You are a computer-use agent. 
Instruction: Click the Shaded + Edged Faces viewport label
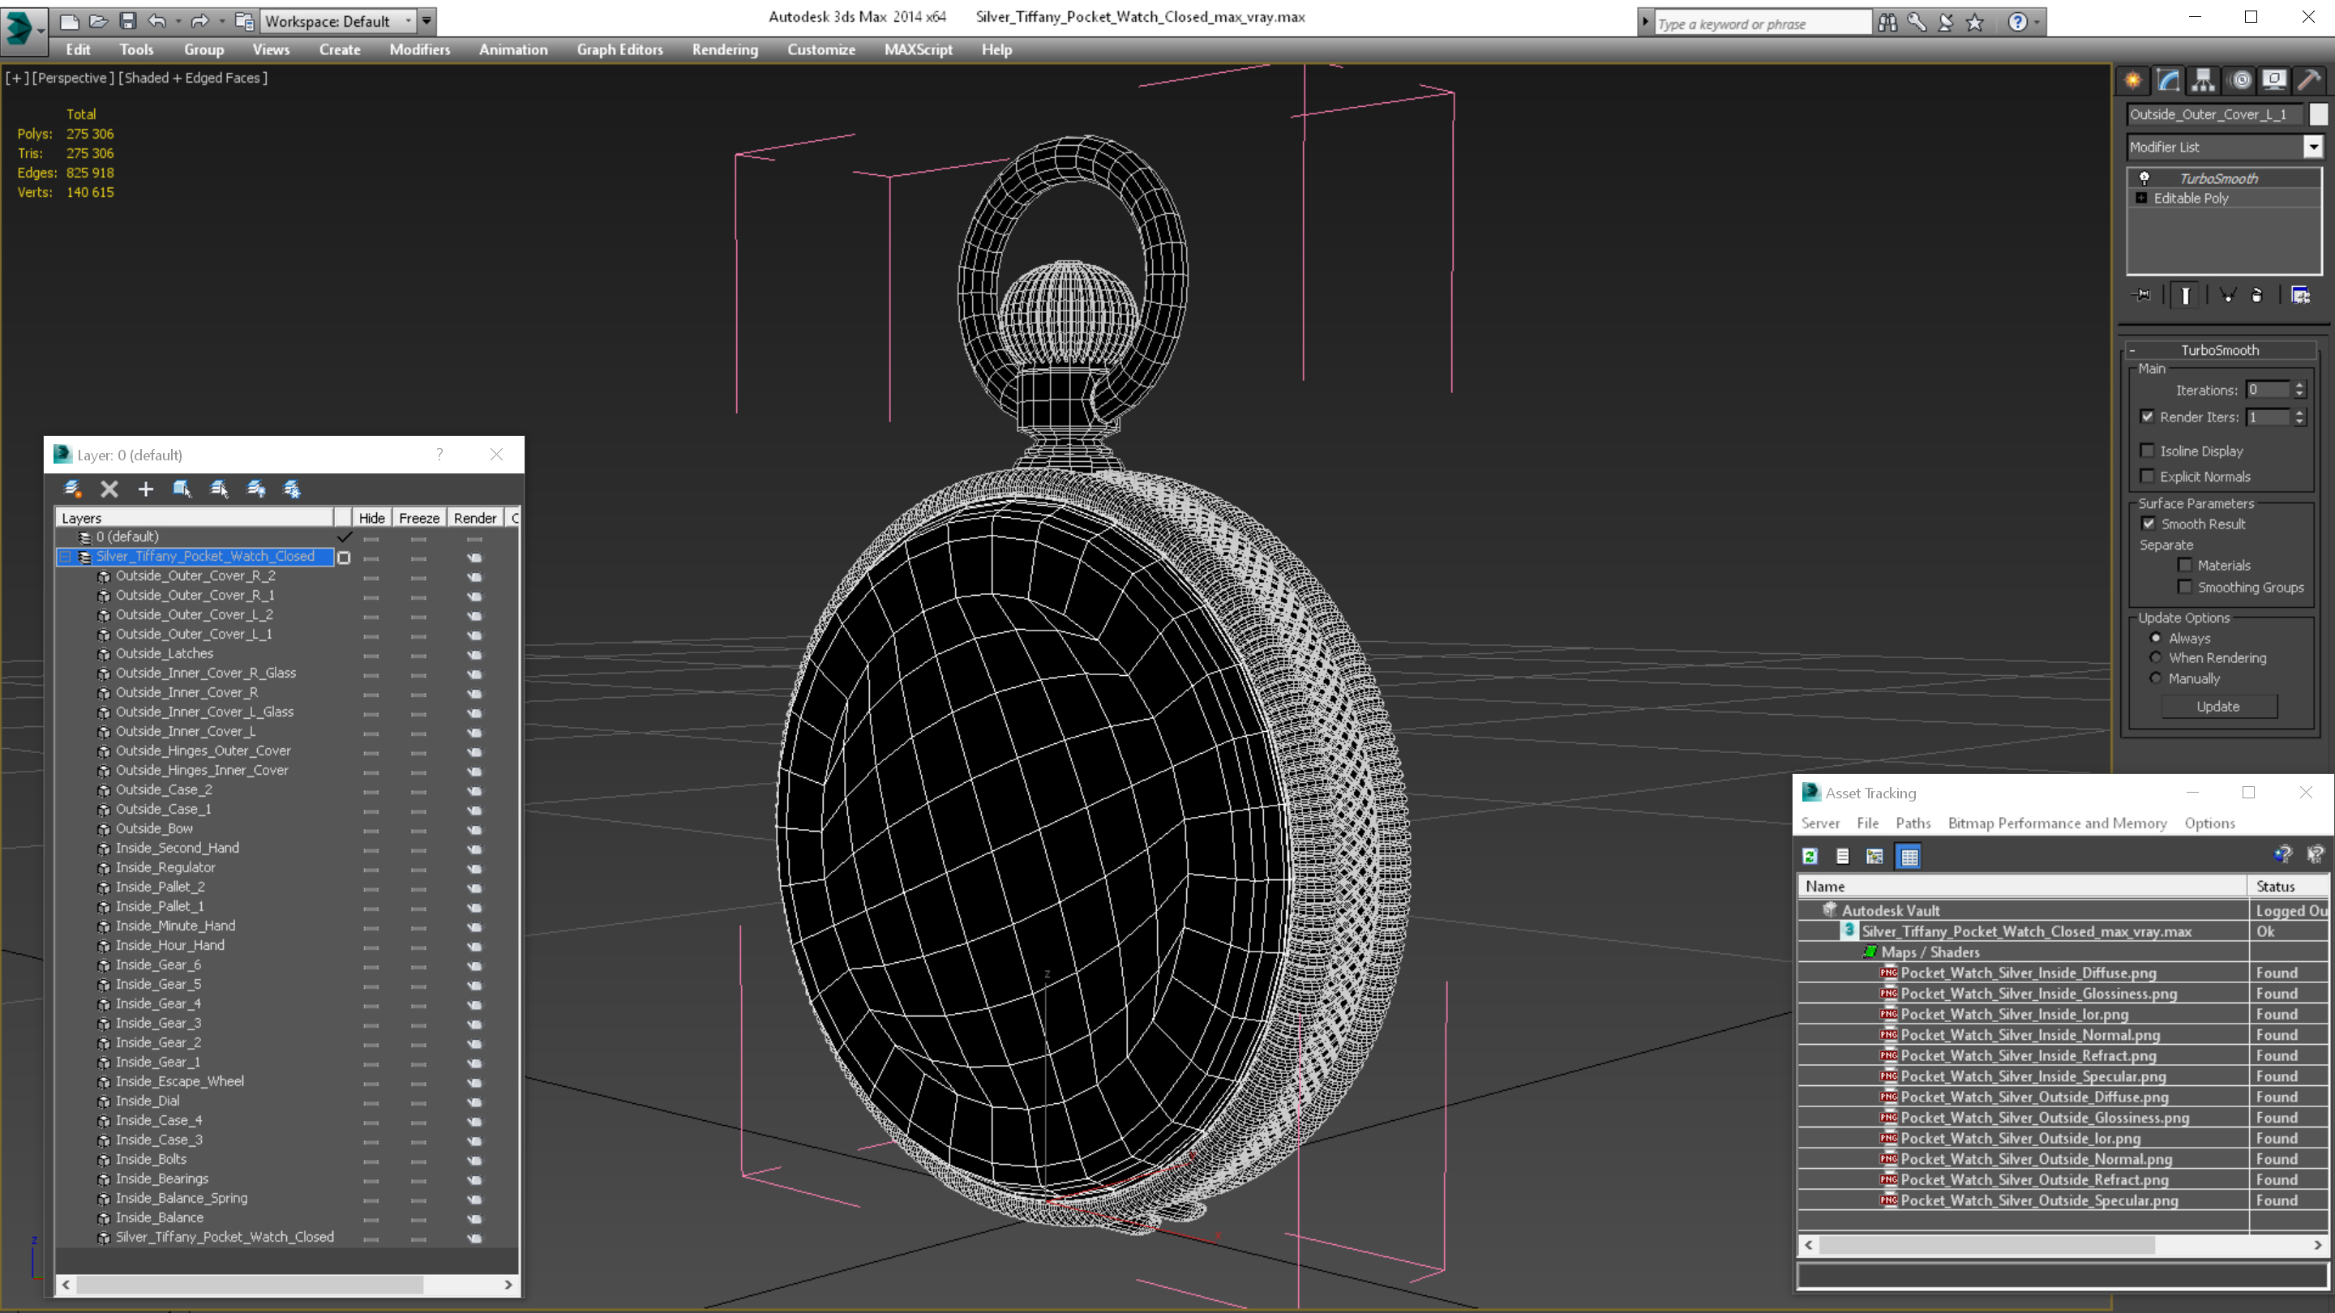(192, 78)
